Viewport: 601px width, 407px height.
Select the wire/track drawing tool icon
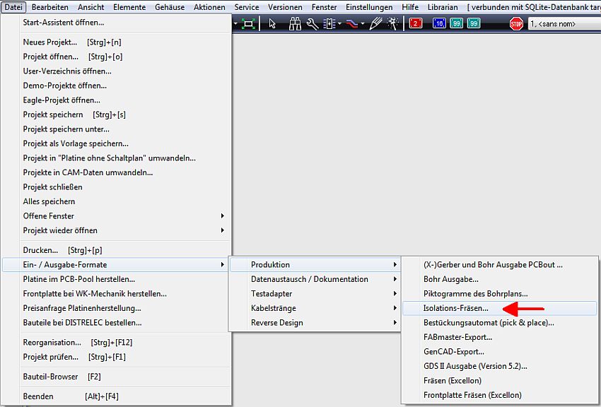(x=349, y=23)
